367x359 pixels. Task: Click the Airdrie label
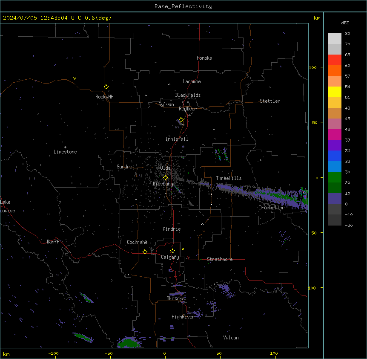click(x=172, y=229)
